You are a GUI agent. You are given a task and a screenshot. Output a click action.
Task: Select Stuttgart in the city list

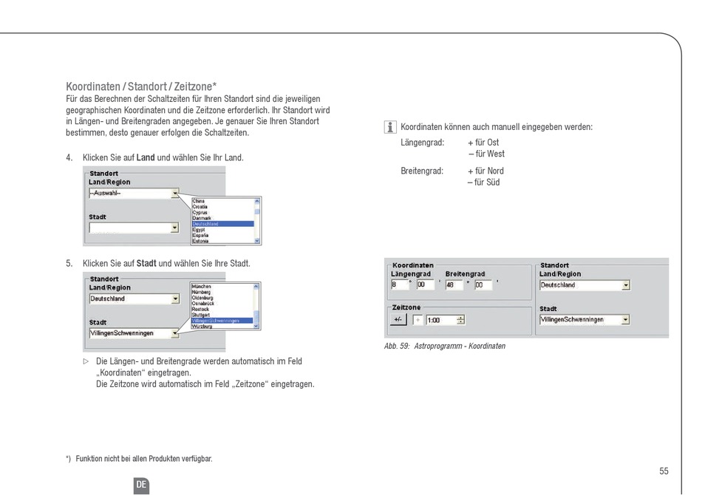tap(200, 315)
